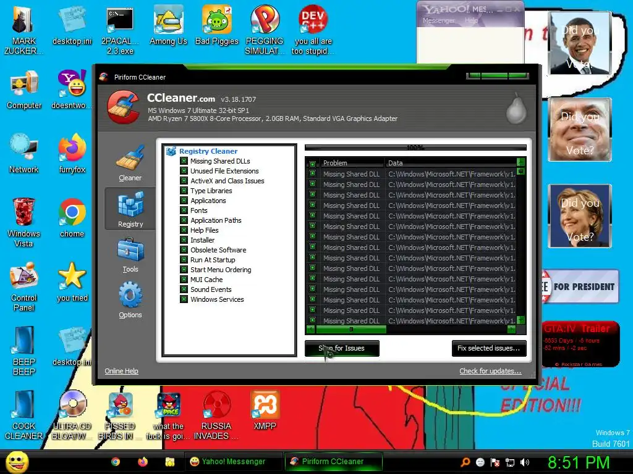This screenshot has width=633, height=474.
Task: Sort results by Problem column header
Action: coord(351,163)
